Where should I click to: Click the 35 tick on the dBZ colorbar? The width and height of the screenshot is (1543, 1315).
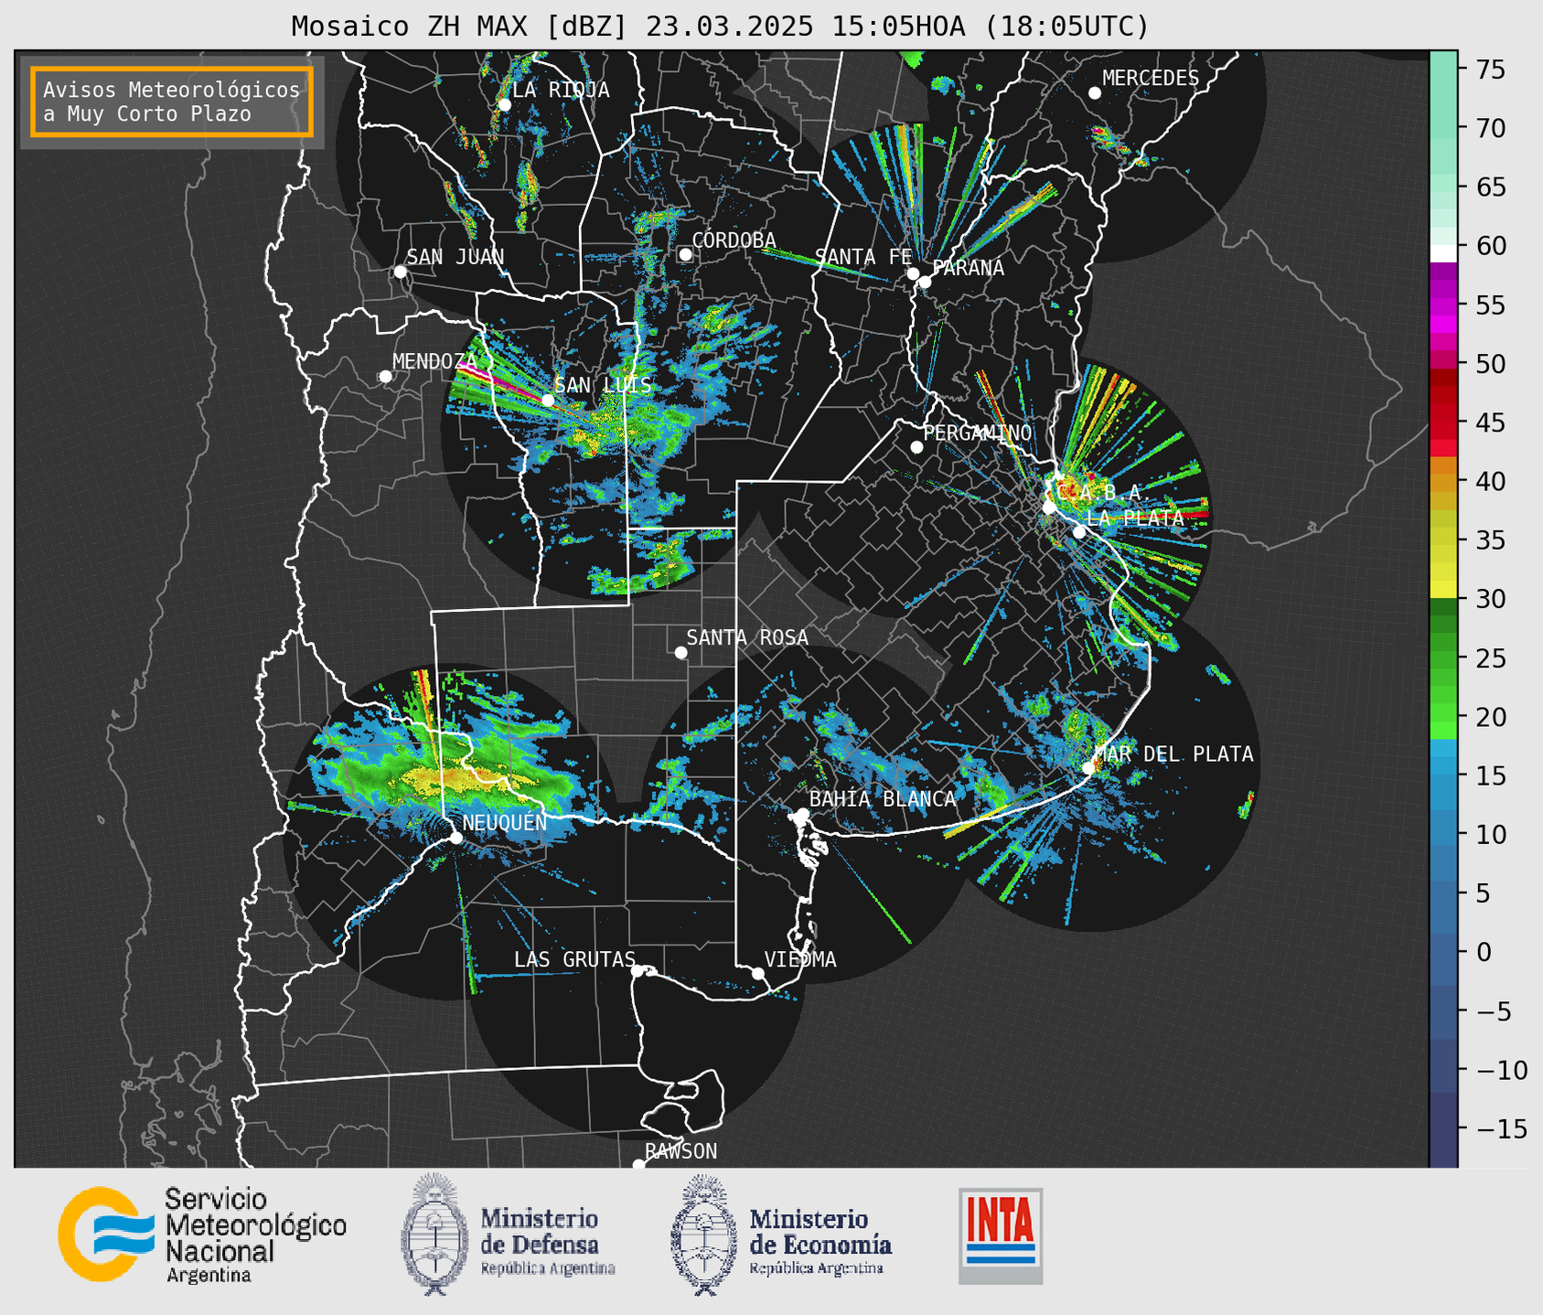(1490, 540)
